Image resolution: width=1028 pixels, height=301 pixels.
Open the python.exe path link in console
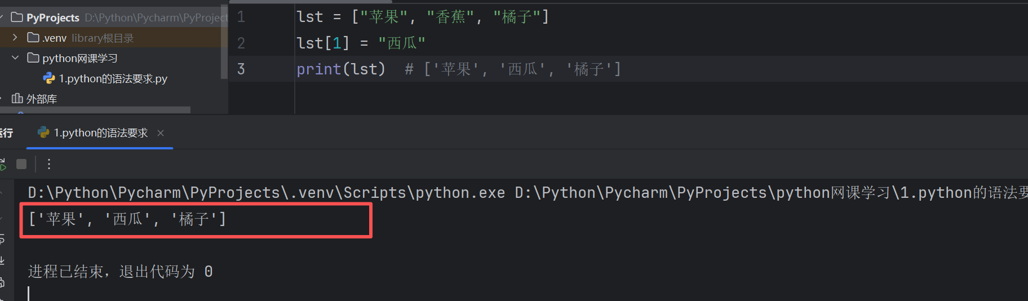(x=267, y=193)
